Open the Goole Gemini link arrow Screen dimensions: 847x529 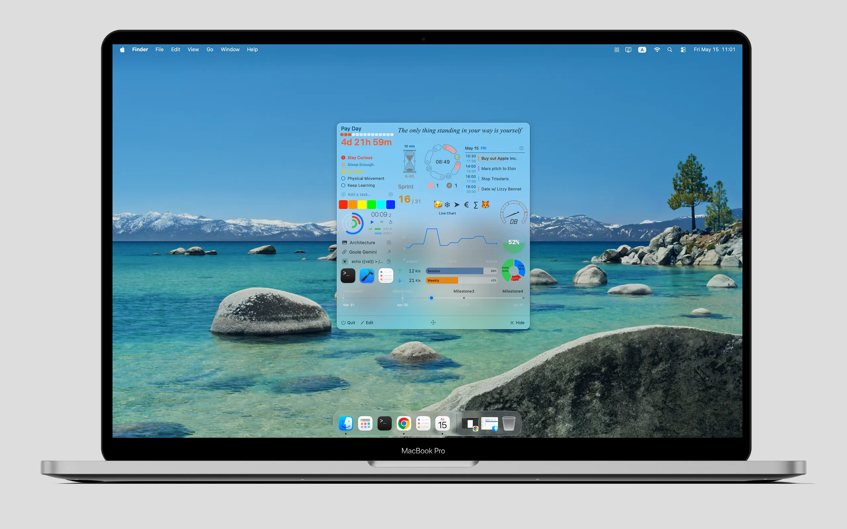pos(389,252)
